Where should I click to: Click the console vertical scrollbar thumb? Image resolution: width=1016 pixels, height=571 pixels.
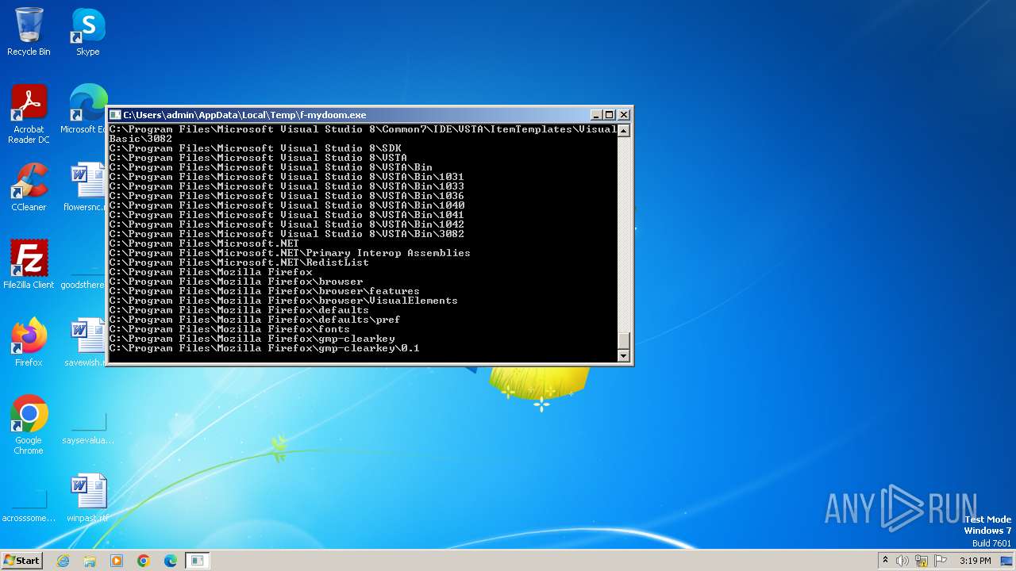[624, 340]
